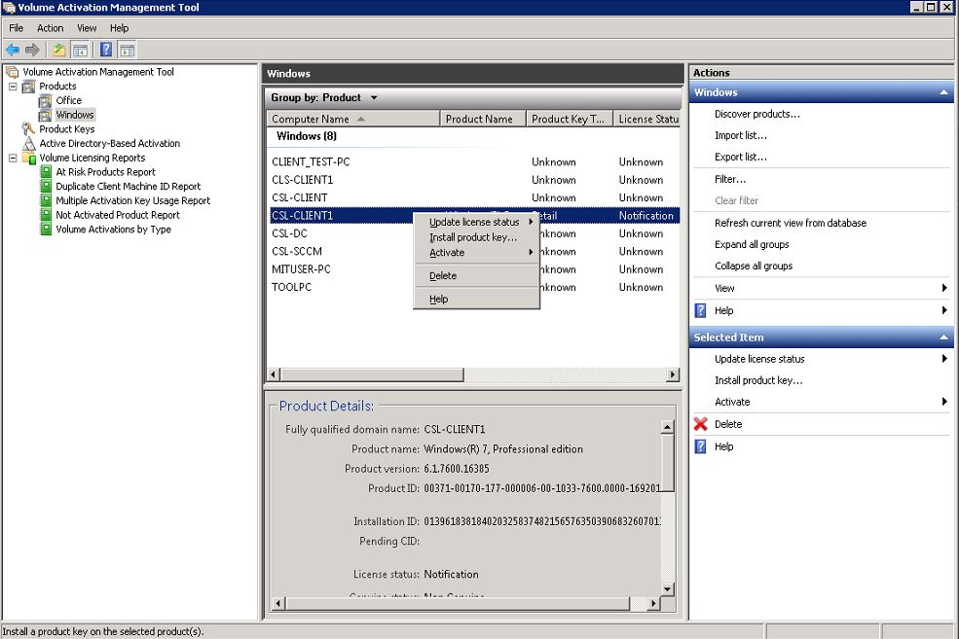Select the Office node under Products
Image resolution: width=959 pixels, height=639 pixels.
click(x=71, y=100)
